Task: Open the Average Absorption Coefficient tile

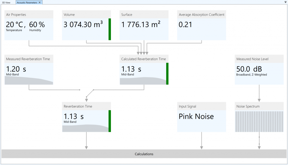Action: pyautogui.click(x=201, y=25)
